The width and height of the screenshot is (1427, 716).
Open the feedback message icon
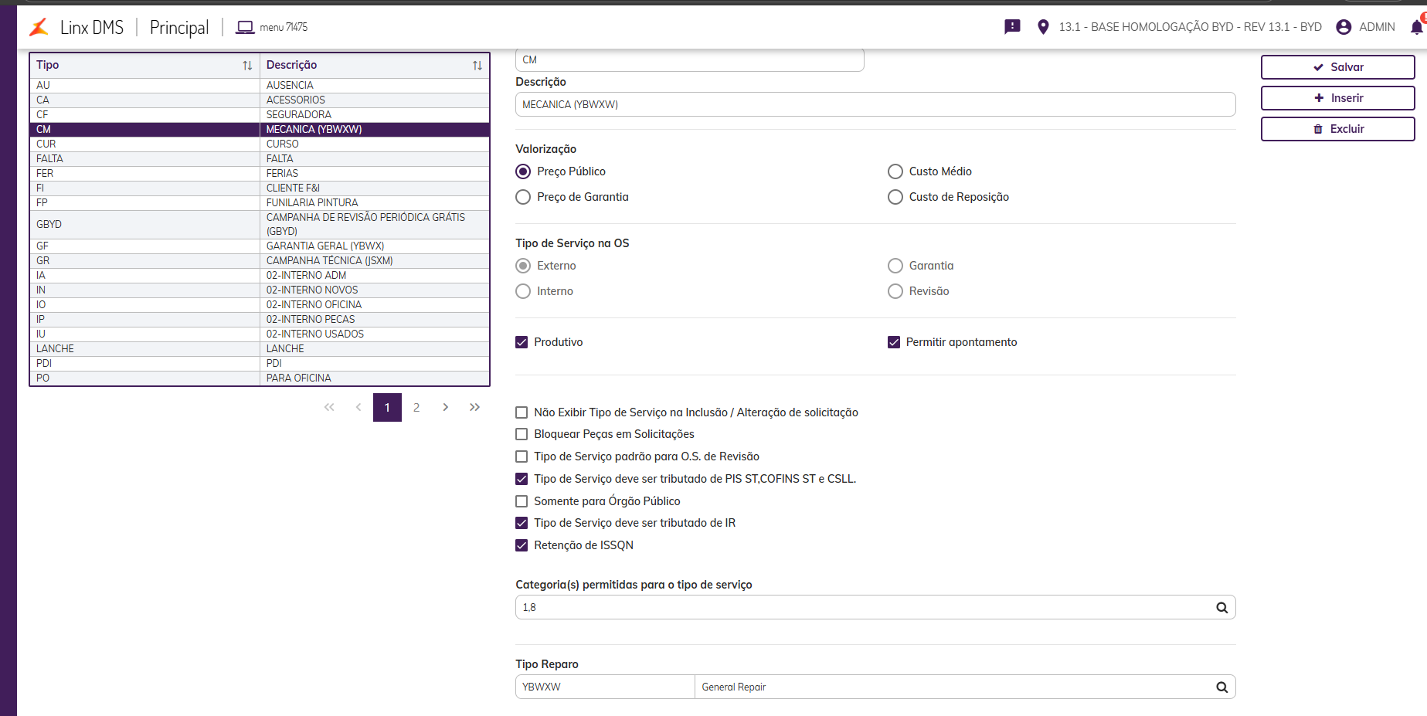point(1012,27)
